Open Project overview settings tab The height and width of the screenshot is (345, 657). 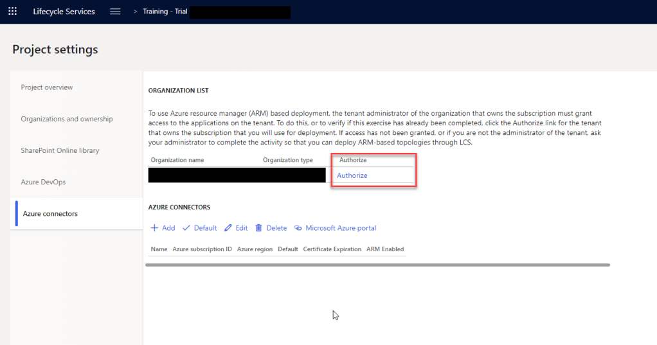[47, 87]
